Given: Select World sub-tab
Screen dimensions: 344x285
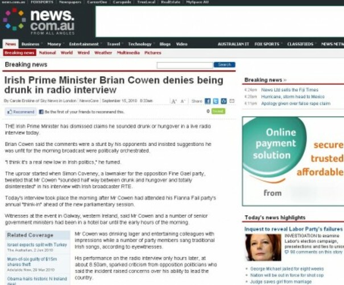Looking at the screenshot, I should [x=67, y=53].
